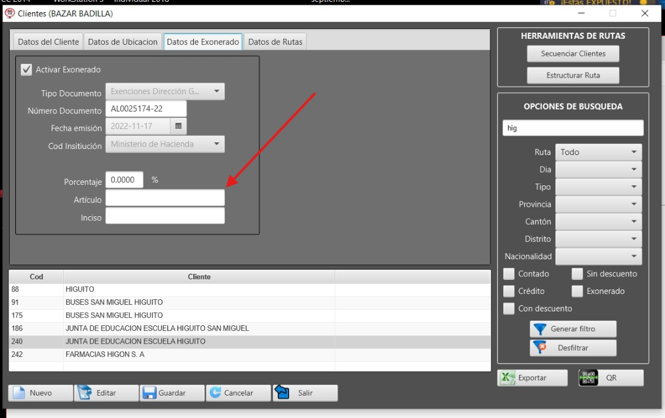Enable the Contado filter checkbox
665x418 pixels.
point(509,274)
